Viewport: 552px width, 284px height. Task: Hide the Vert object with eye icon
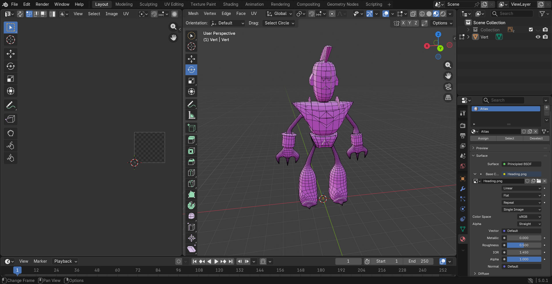click(538, 37)
